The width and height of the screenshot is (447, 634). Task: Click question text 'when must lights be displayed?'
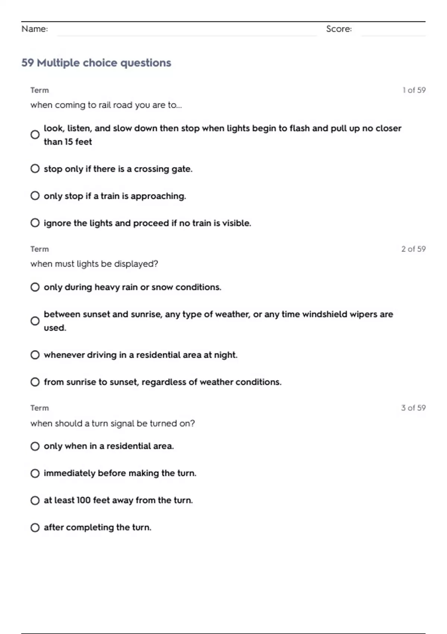pyautogui.click(x=94, y=264)
